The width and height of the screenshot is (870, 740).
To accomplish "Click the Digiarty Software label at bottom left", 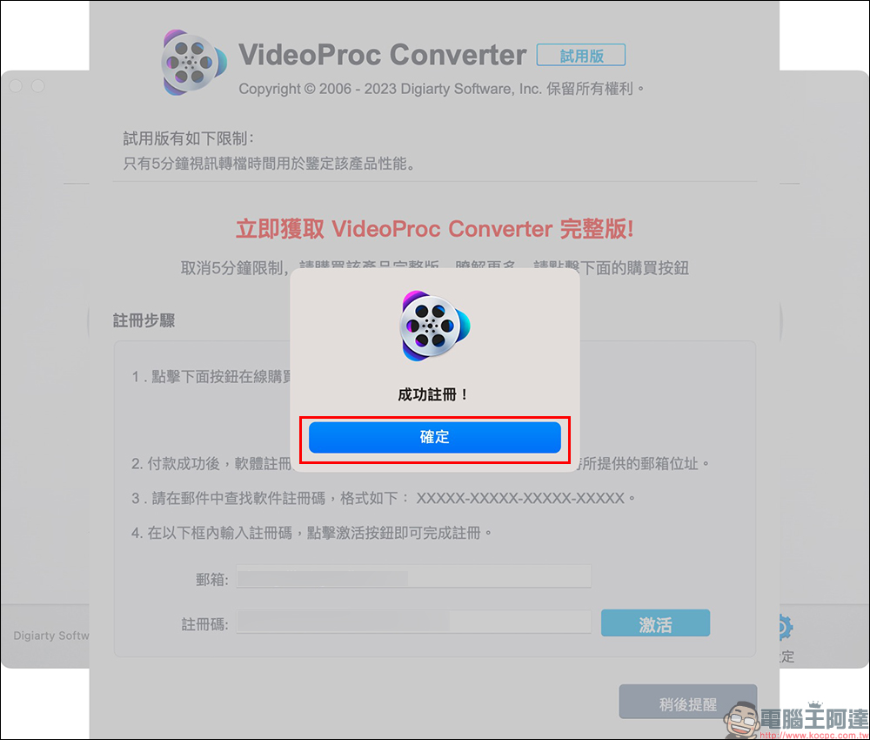I will (x=51, y=636).
